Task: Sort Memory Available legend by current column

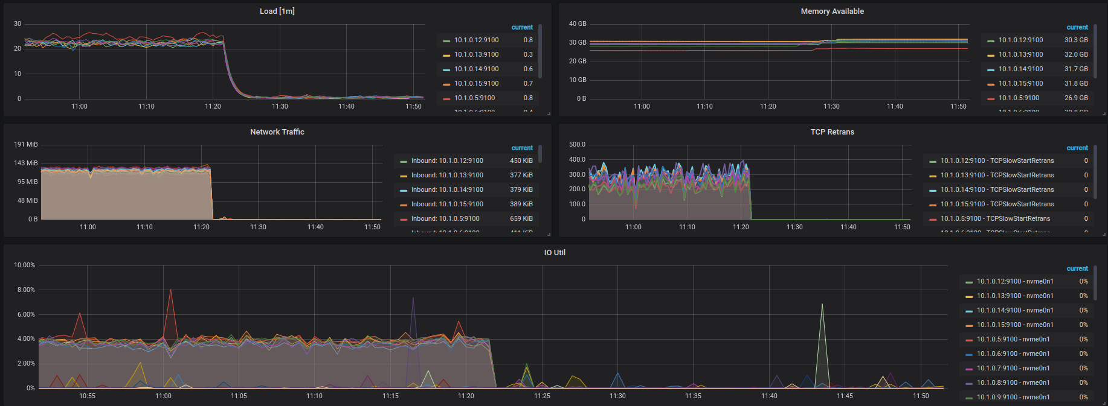Action: tap(1077, 27)
